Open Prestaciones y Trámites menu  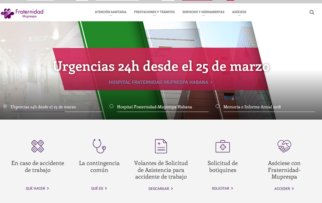pyautogui.click(x=154, y=12)
